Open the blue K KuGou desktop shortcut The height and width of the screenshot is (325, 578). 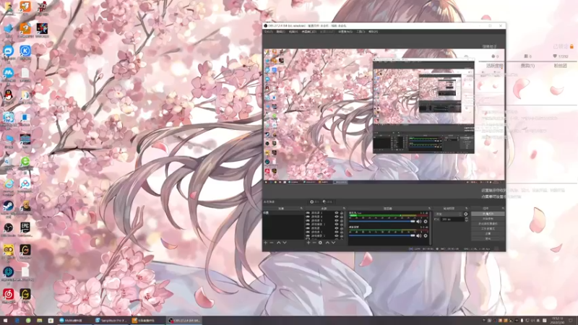[25, 51]
